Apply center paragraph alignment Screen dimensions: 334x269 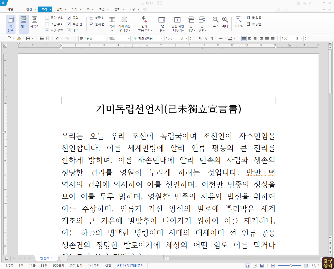click(255, 38)
